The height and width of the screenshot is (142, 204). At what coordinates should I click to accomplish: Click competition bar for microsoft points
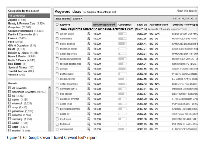tap(122, 49)
